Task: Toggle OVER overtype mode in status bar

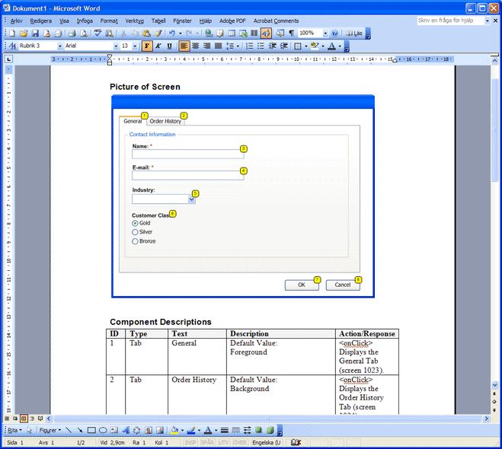Action: click(240, 443)
